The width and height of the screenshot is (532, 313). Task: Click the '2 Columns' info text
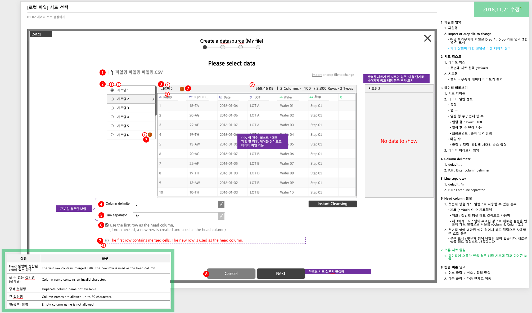click(289, 89)
